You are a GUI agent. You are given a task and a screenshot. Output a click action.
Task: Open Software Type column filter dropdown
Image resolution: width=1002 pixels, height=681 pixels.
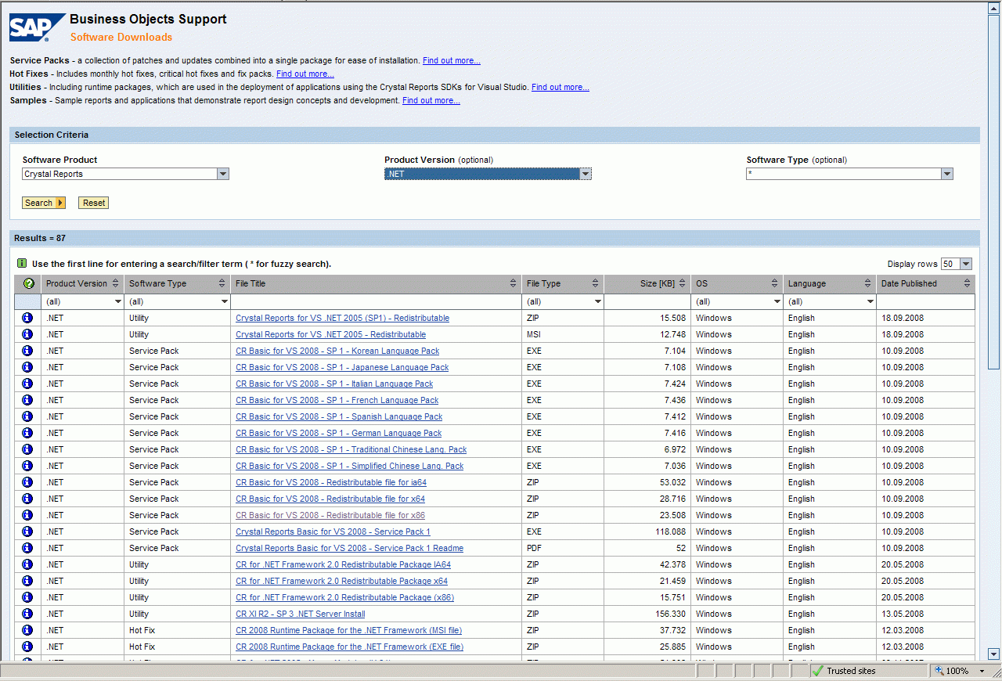click(225, 301)
